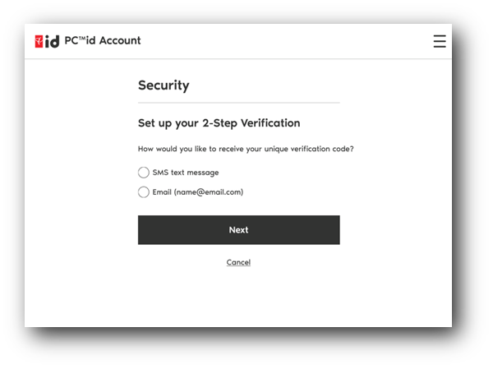Viewport: 493px width, 369px height.
Task: Click the "(name@email.com)" example address text
Action: pos(209,192)
